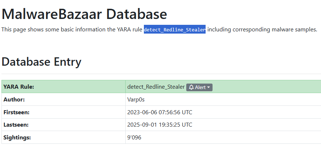Click the bell icon in the Alert button
Image resolution: width=321 pixels, height=150 pixels.
click(x=191, y=87)
